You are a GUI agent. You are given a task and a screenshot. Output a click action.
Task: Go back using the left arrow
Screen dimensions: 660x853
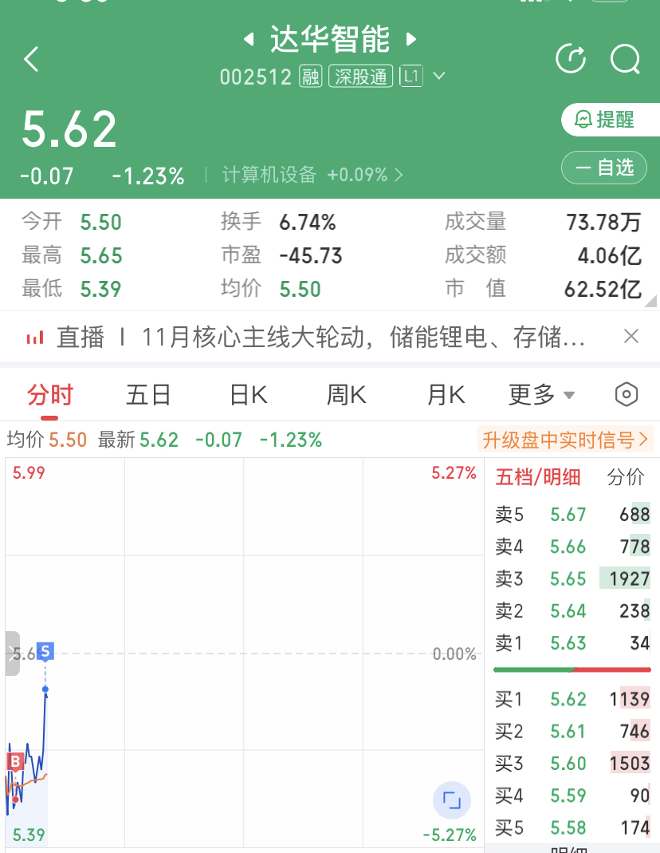(x=32, y=59)
